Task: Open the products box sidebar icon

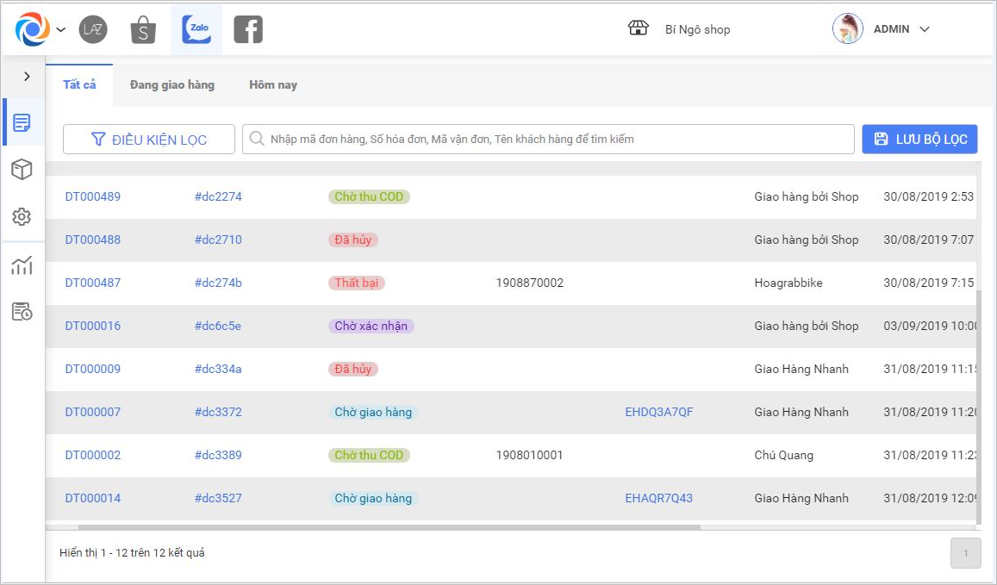Action: (x=22, y=170)
